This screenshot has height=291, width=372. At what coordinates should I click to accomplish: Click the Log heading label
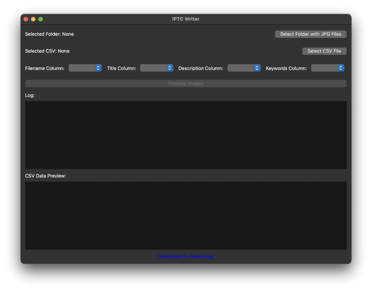point(30,95)
